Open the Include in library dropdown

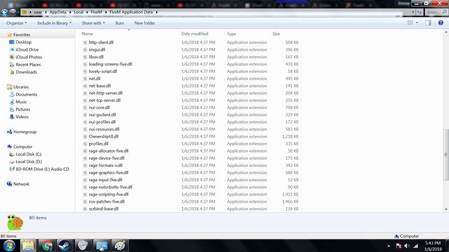54,23
